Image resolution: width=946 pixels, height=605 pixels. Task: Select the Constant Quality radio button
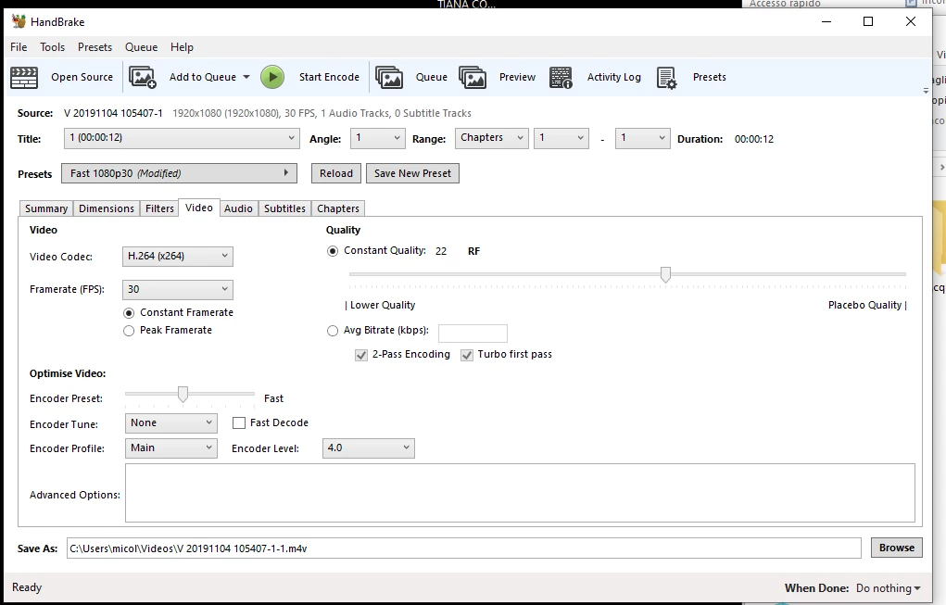point(333,251)
